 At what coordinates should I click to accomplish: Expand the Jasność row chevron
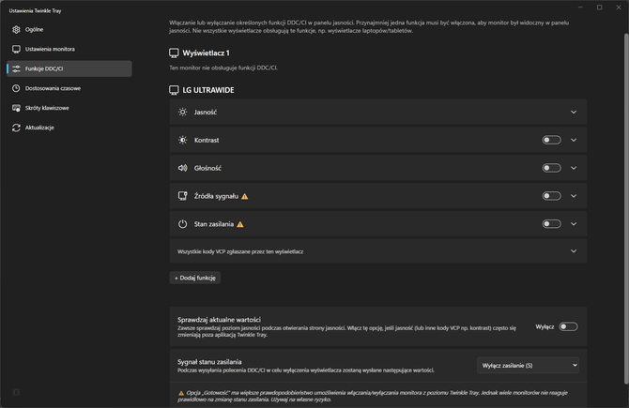[x=574, y=112]
